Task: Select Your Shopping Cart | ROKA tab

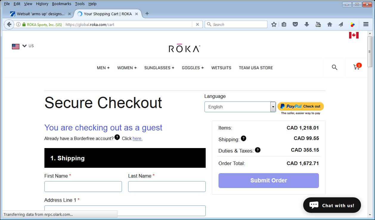Action: (108, 14)
